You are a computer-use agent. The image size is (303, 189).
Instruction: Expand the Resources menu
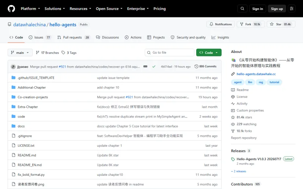click(80, 9)
